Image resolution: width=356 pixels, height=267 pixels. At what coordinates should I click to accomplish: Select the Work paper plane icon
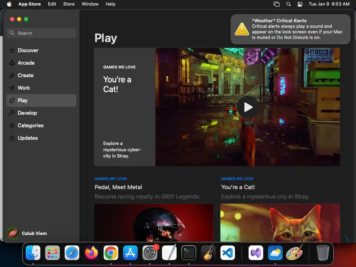pos(12,88)
